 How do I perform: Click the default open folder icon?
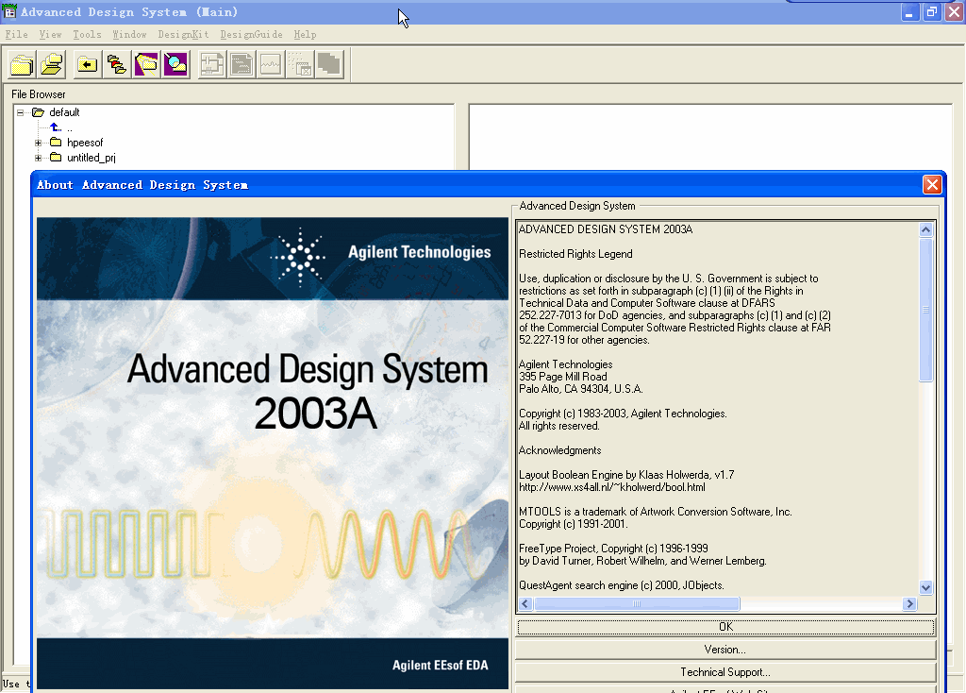(38, 112)
